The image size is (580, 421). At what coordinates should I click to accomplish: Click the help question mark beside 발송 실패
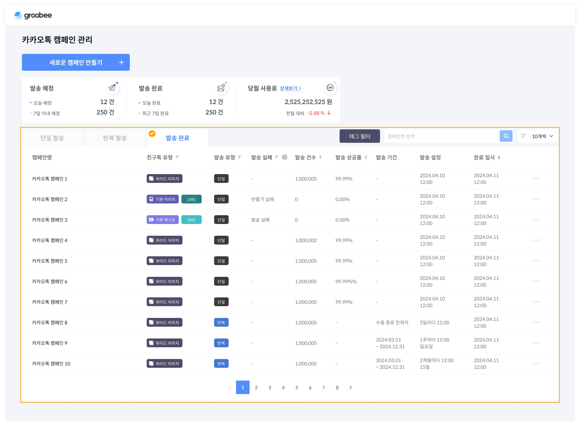[x=284, y=157]
